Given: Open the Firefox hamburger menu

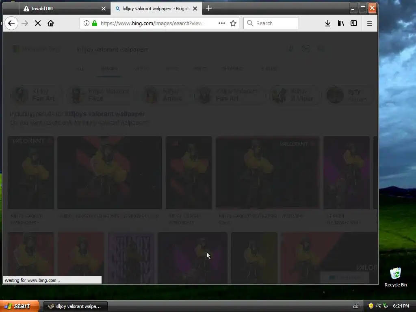Looking at the screenshot, I should click(370, 23).
